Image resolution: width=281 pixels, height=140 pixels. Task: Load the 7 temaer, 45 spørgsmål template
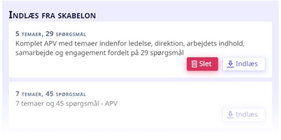tap(244, 115)
